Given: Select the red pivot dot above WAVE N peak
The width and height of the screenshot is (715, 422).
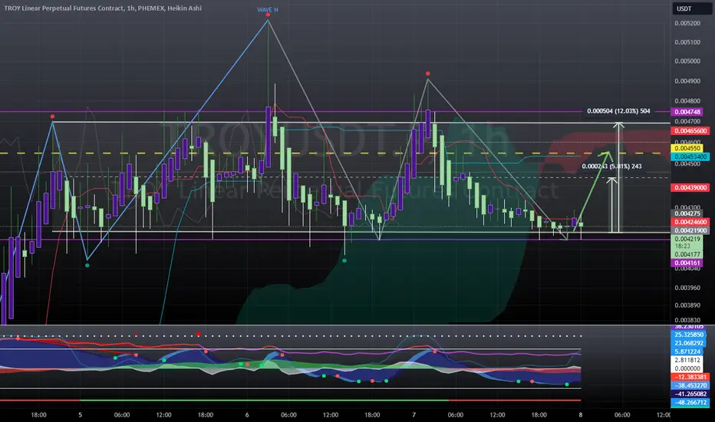Looking at the screenshot, I should (268, 15).
